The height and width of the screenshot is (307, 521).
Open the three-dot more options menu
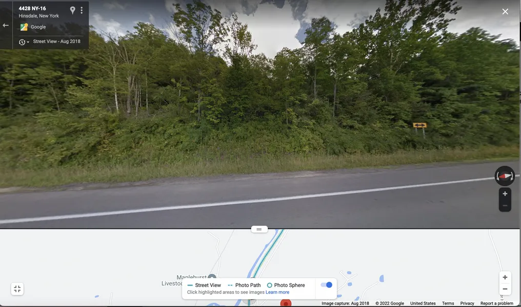point(82,10)
